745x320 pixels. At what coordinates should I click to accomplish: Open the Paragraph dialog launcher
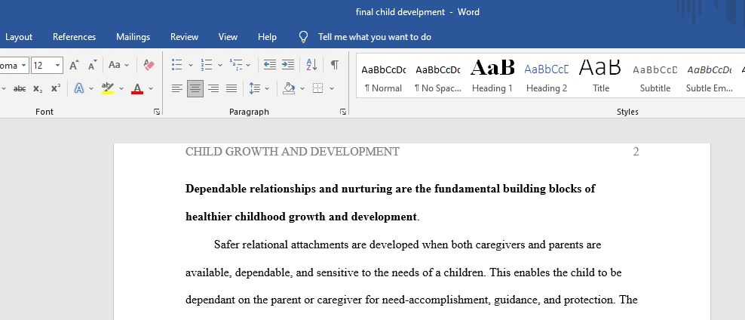tap(343, 112)
